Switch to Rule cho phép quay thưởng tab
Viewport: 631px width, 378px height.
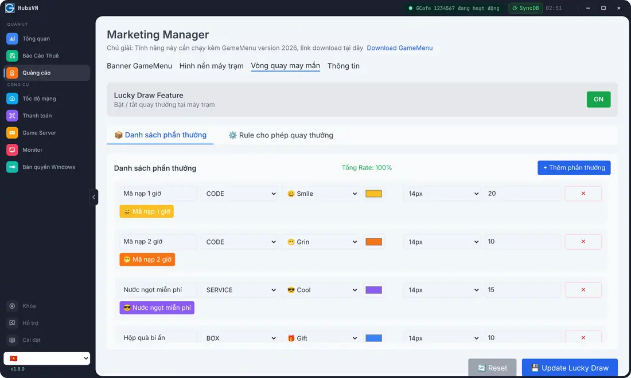[x=281, y=135]
